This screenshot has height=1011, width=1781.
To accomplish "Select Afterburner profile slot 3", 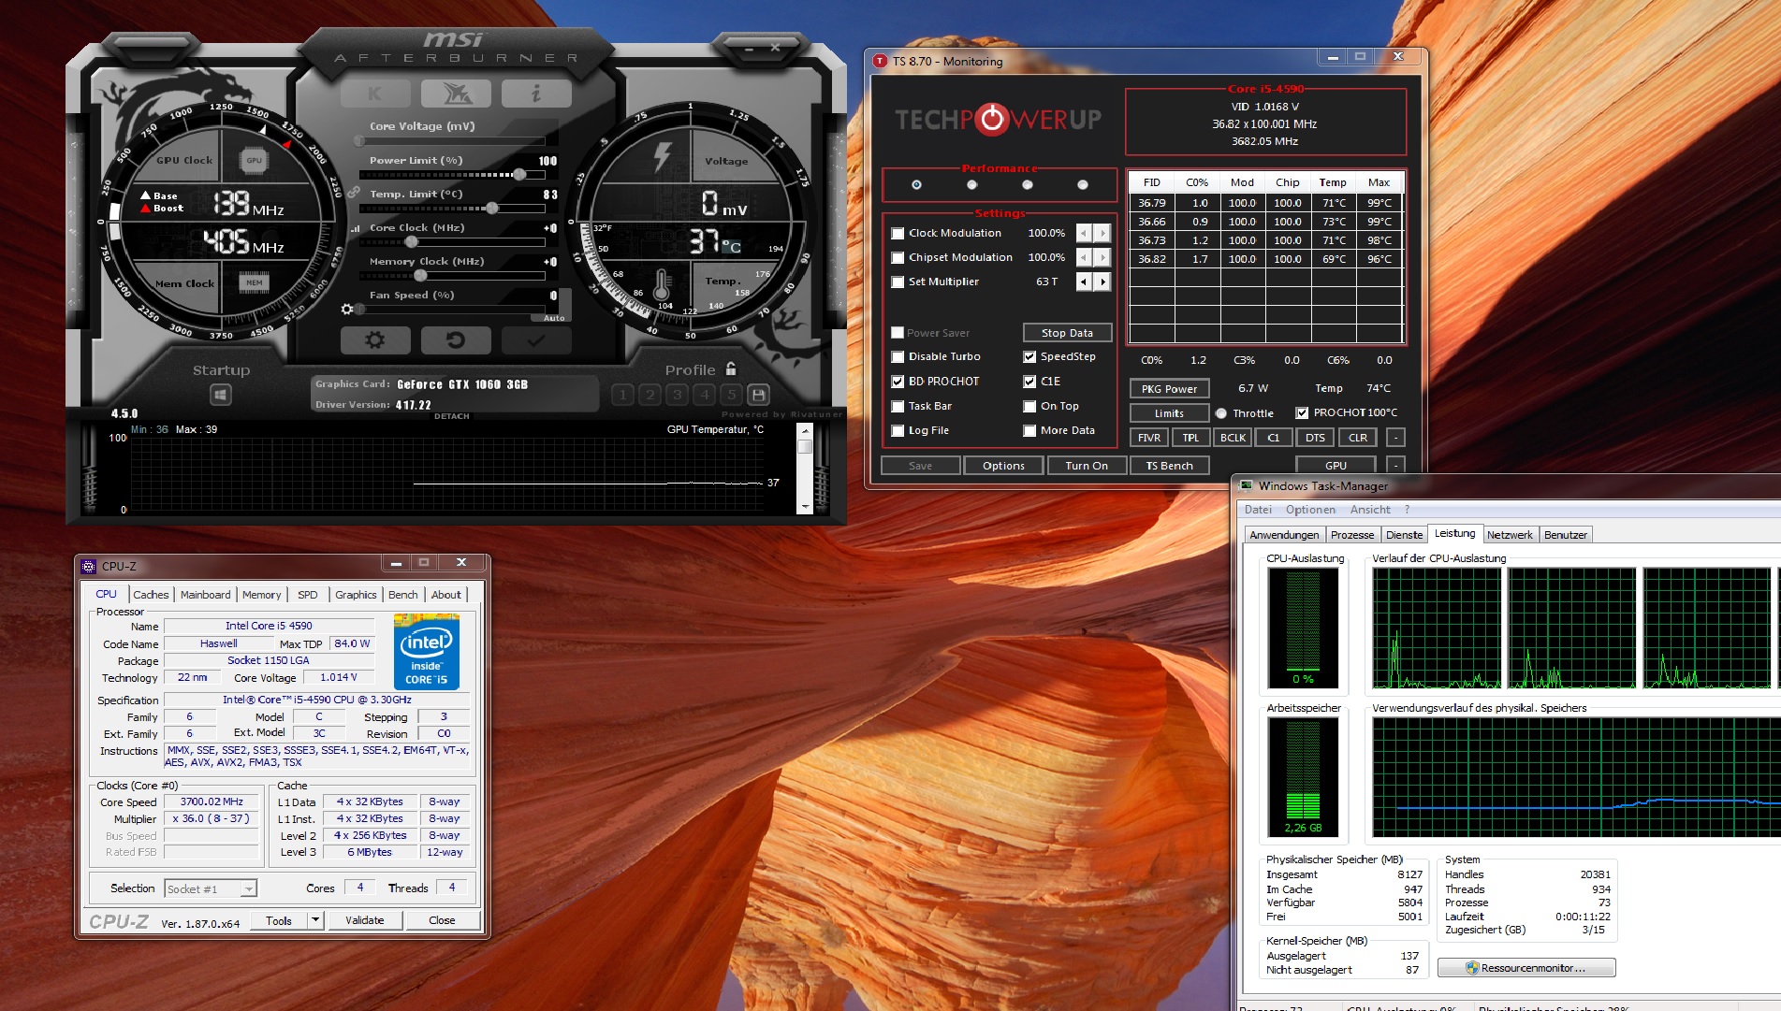I will click(678, 395).
